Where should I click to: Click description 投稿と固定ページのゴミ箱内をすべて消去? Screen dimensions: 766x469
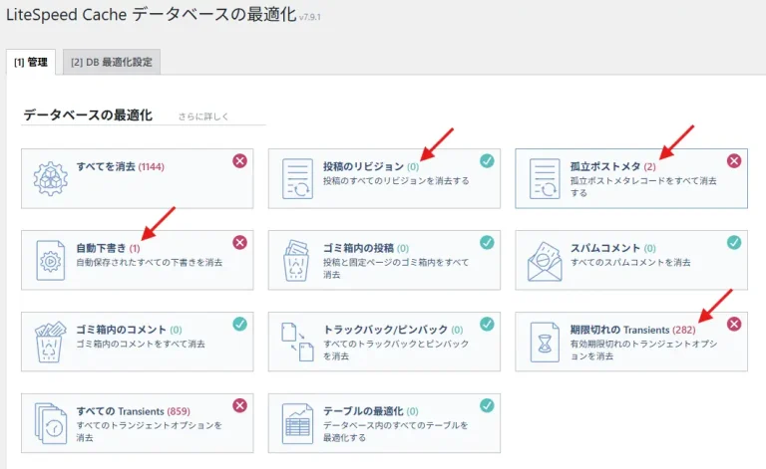[x=396, y=268]
